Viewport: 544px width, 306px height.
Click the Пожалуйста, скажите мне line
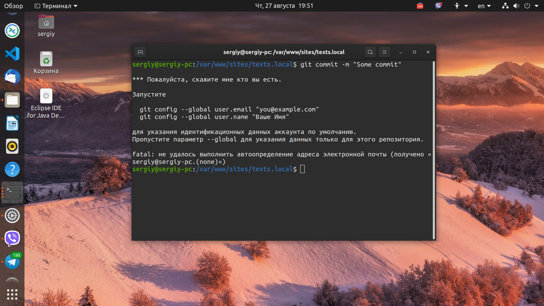[207, 80]
